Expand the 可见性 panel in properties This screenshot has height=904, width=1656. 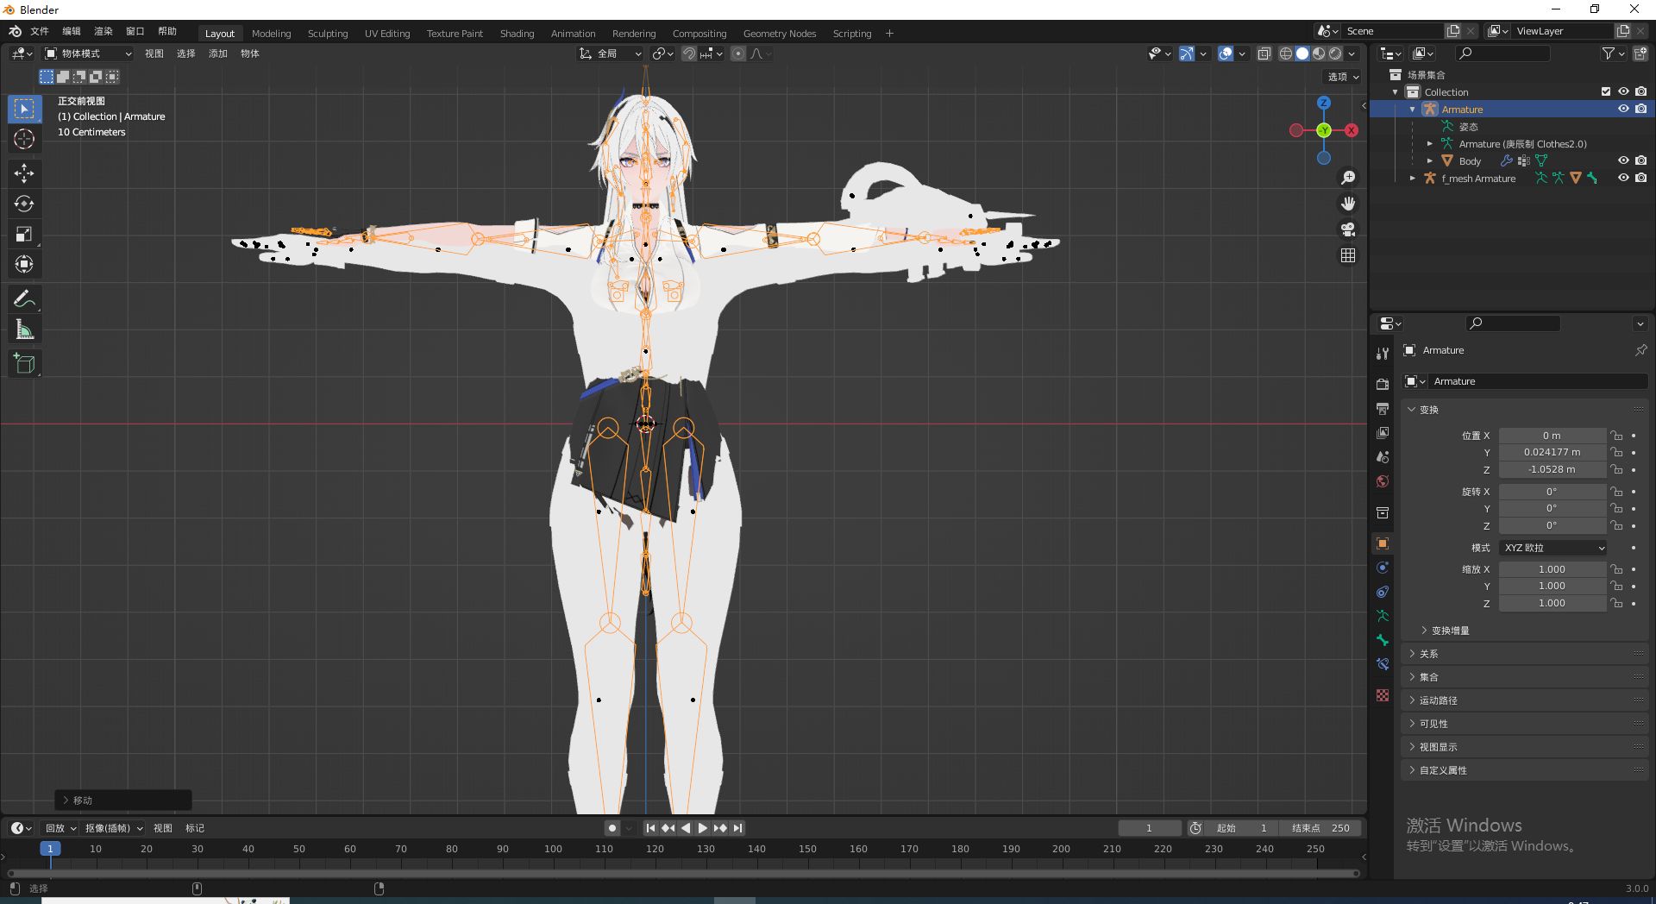(x=1432, y=724)
